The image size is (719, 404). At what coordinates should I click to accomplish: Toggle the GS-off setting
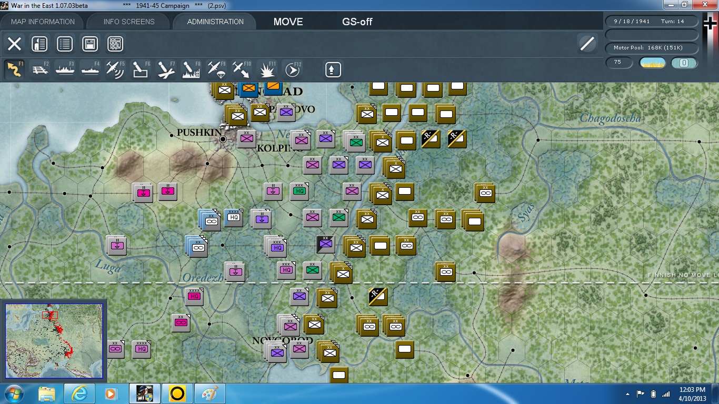tap(357, 22)
